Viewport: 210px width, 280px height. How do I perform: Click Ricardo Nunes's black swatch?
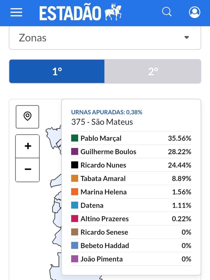coord(74,165)
